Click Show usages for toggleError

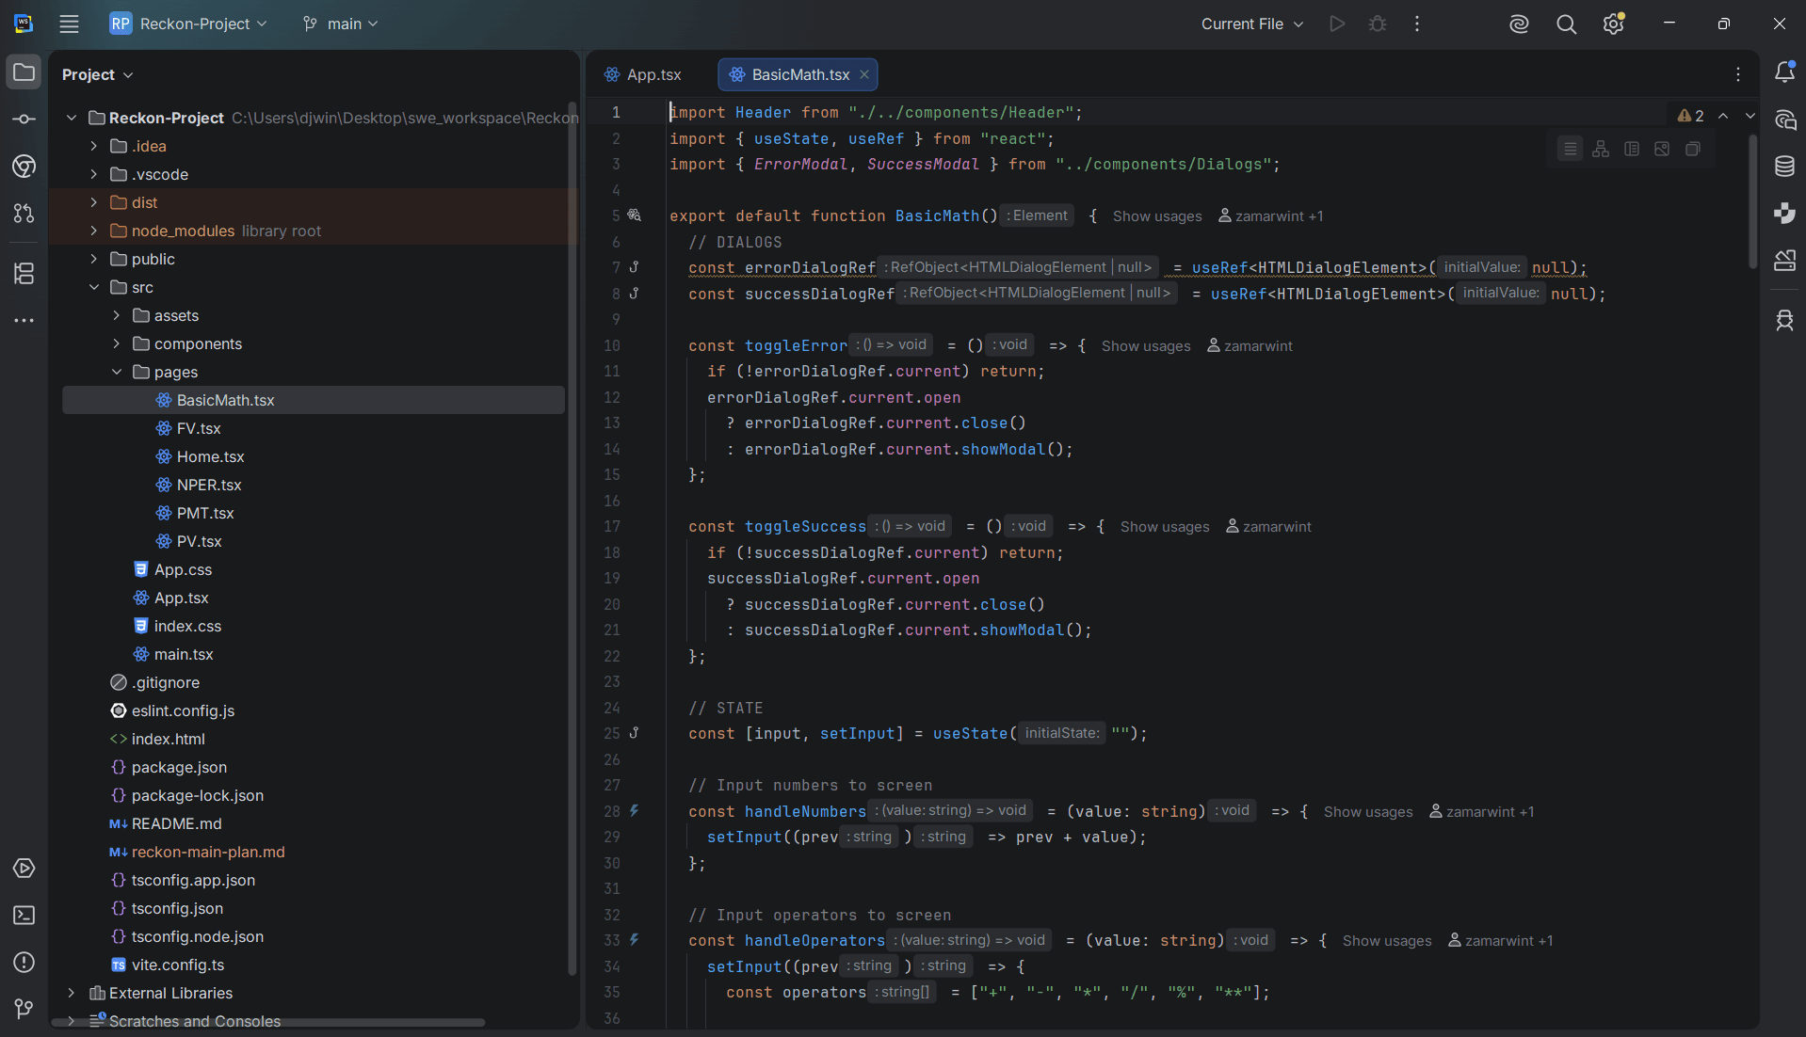pos(1146,346)
